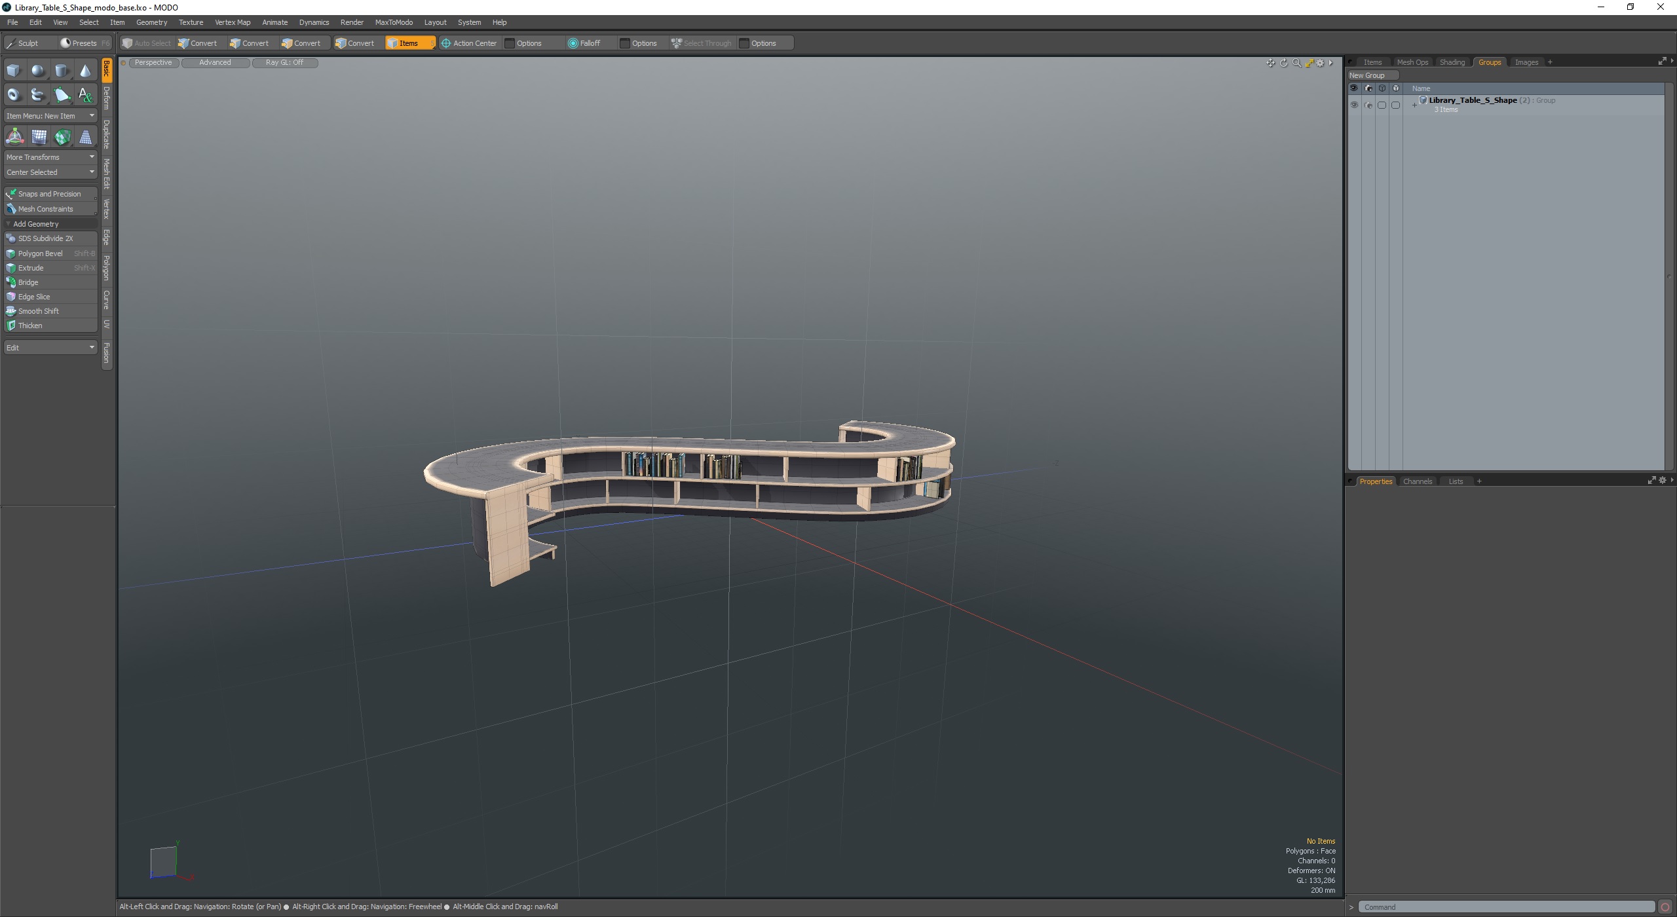1677x917 pixels.
Task: Activate the pen polygon tool
Action: [x=62, y=95]
